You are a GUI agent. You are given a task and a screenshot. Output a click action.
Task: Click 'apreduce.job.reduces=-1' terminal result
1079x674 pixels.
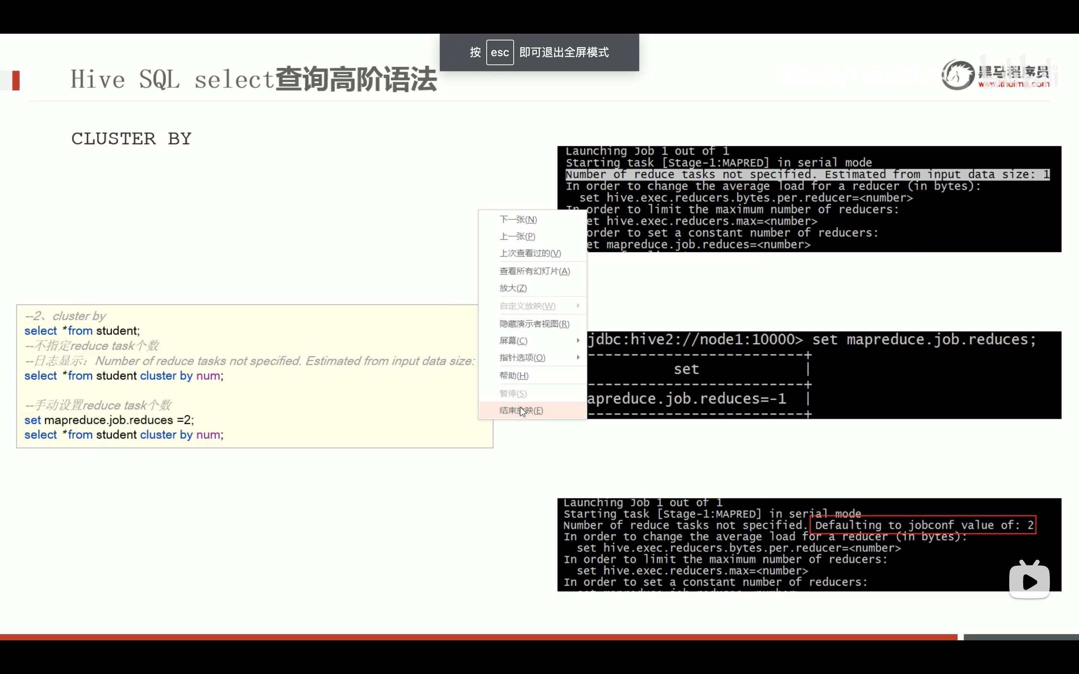tap(687, 398)
